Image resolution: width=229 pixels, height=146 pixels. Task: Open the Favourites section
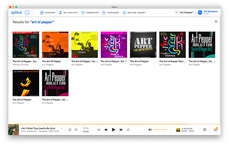93,13
